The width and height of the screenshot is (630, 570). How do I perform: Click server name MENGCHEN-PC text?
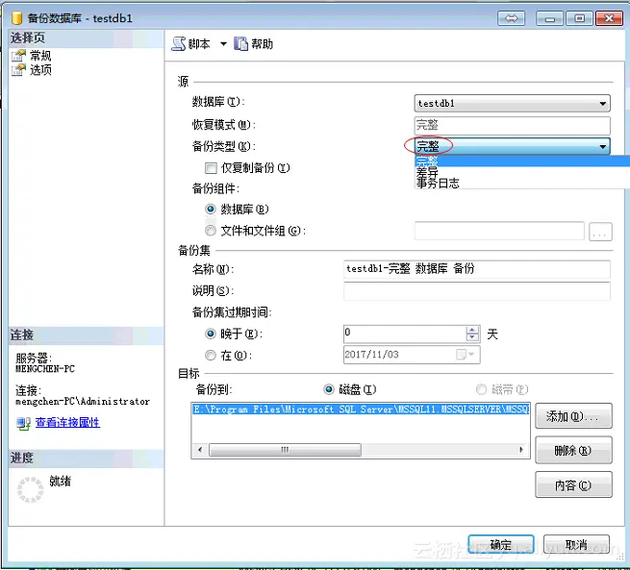(45, 368)
